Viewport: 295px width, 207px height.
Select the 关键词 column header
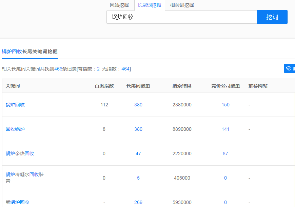point(13,86)
